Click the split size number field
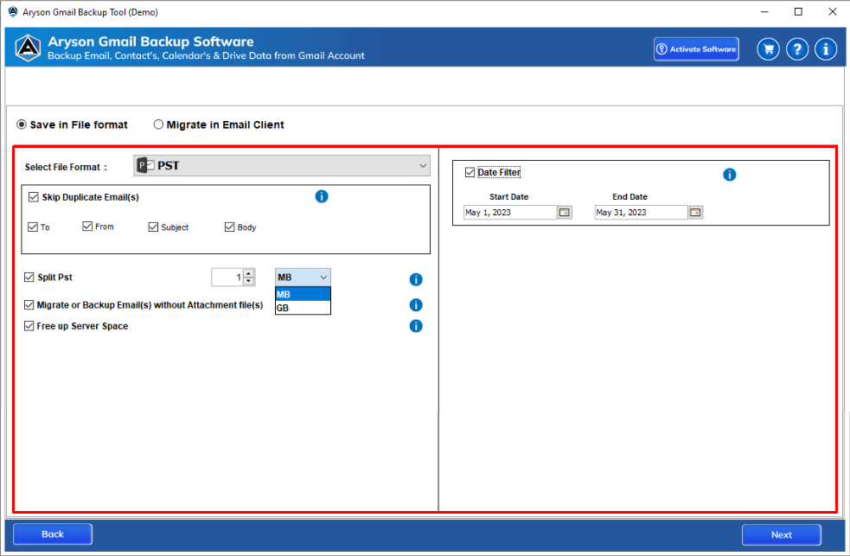 pos(227,278)
